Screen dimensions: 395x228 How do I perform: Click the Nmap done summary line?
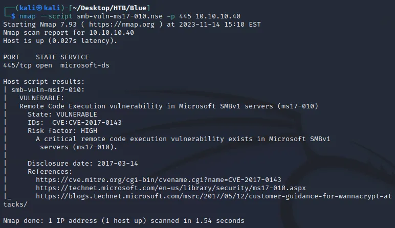point(124,221)
